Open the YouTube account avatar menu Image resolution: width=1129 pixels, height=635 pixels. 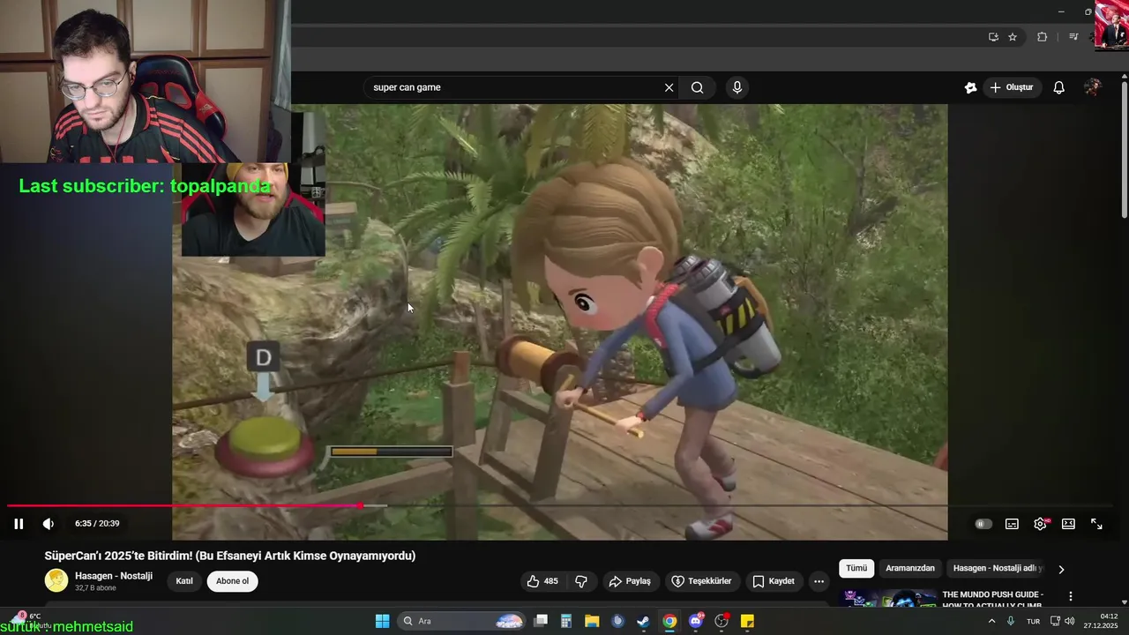(1093, 87)
